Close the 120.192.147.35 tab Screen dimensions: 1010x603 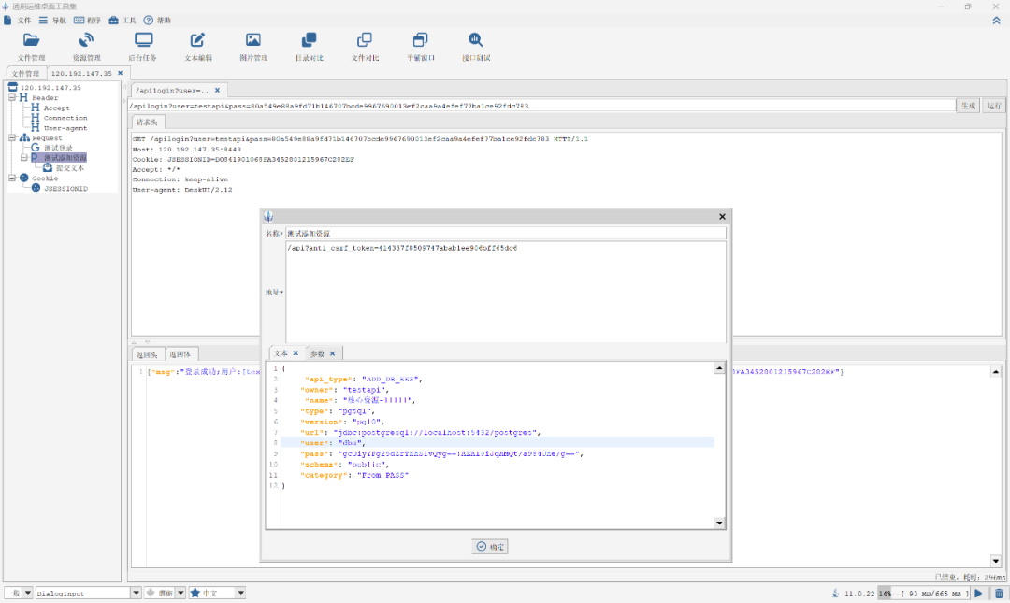click(120, 73)
